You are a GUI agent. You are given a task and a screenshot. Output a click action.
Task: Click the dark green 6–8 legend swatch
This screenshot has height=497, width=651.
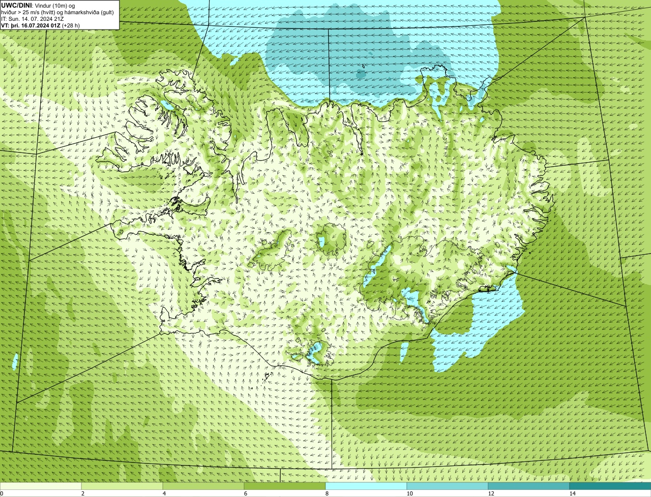285,486
